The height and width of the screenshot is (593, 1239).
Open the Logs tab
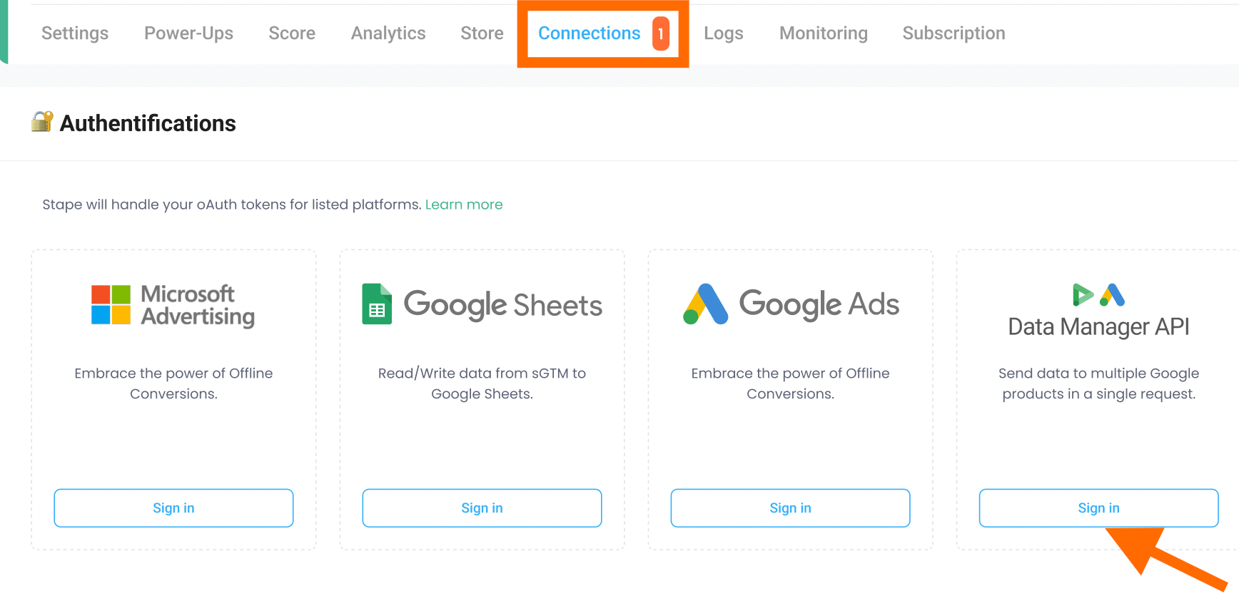[724, 33]
